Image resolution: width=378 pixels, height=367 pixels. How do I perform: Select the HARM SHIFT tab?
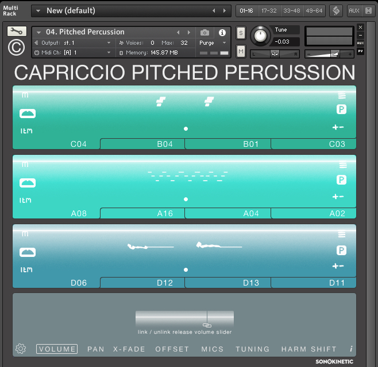click(309, 349)
